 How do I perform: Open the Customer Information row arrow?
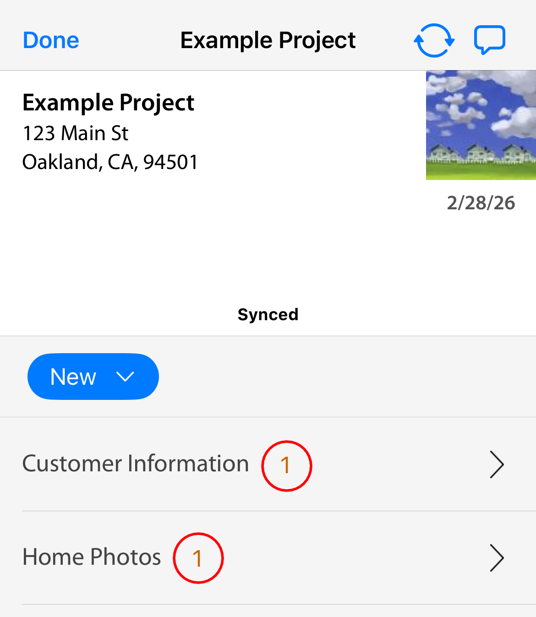click(x=497, y=464)
